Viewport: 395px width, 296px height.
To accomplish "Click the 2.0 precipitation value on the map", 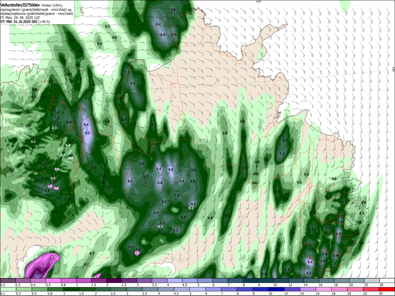I will (x=227, y=215).
